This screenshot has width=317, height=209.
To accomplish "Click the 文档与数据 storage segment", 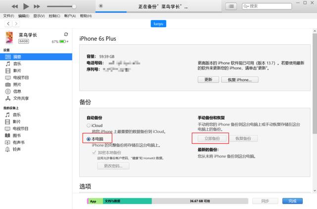I will (127, 201).
